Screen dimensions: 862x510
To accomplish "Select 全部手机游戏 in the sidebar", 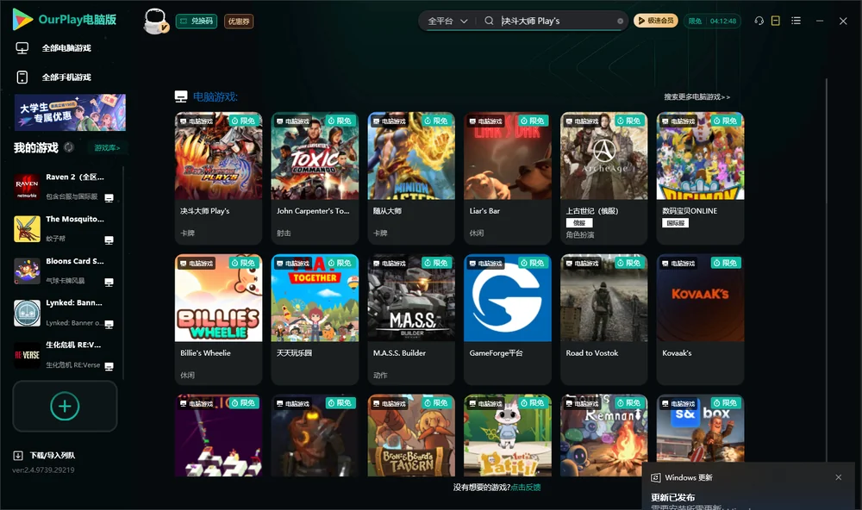I will [x=66, y=78].
